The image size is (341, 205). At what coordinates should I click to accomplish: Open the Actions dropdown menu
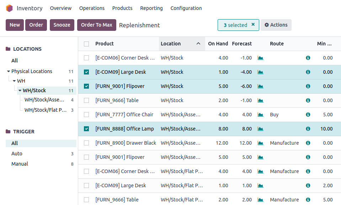click(276, 25)
